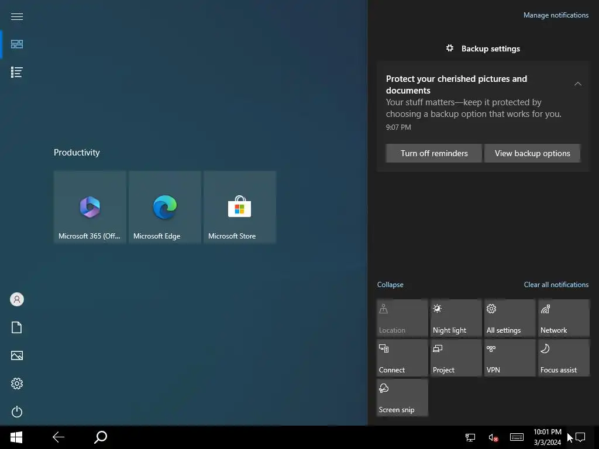Toggle the Location quick action
The image size is (599, 449).
[x=402, y=318]
